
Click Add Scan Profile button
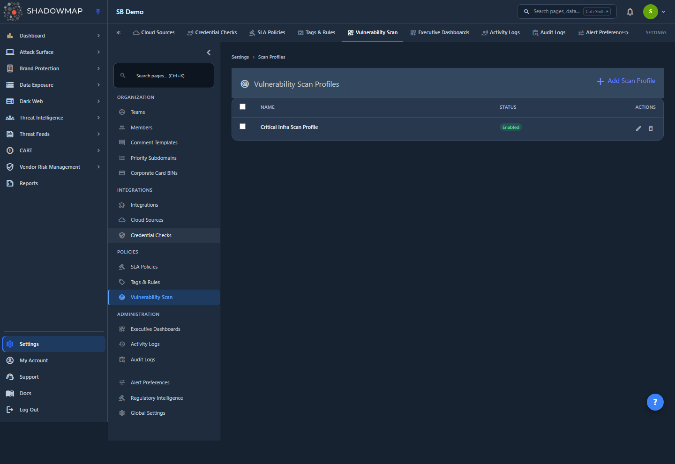(x=626, y=81)
